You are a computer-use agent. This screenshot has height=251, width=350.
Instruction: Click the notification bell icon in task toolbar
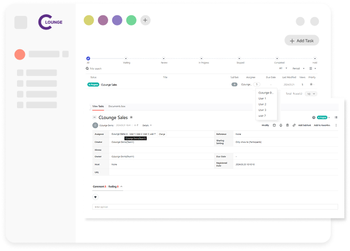tap(281, 125)
